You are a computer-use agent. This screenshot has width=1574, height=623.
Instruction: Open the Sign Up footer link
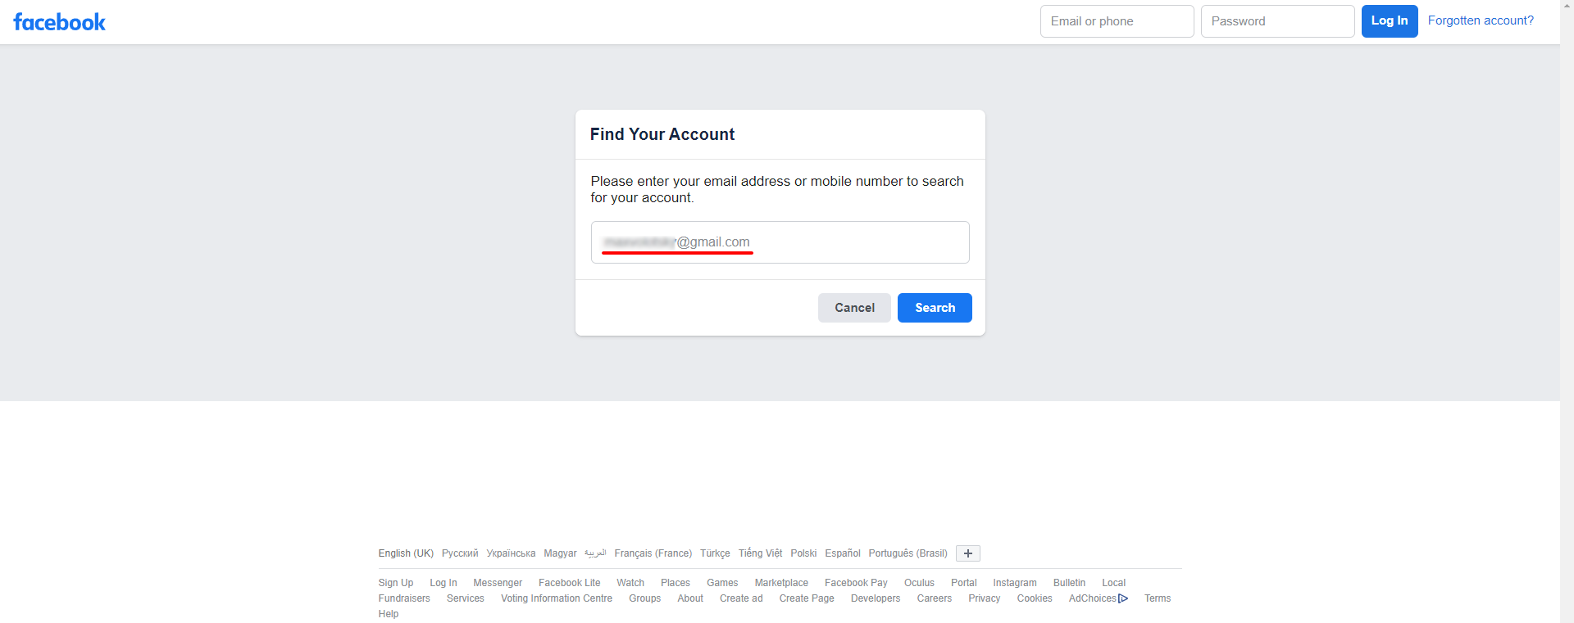pyautogui.click(x=396, y=583)
